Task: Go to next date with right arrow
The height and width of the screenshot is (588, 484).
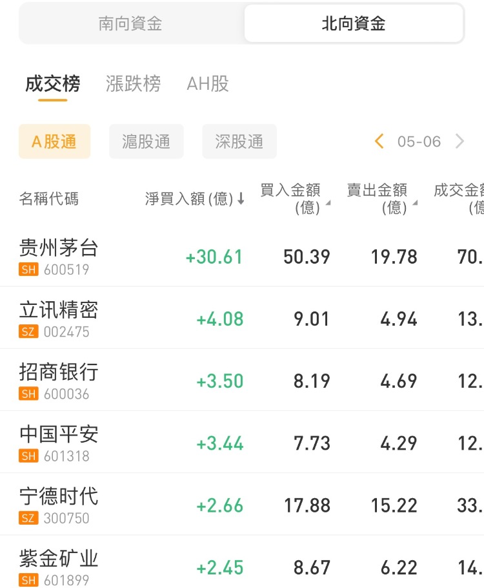Action: point(459,142)
